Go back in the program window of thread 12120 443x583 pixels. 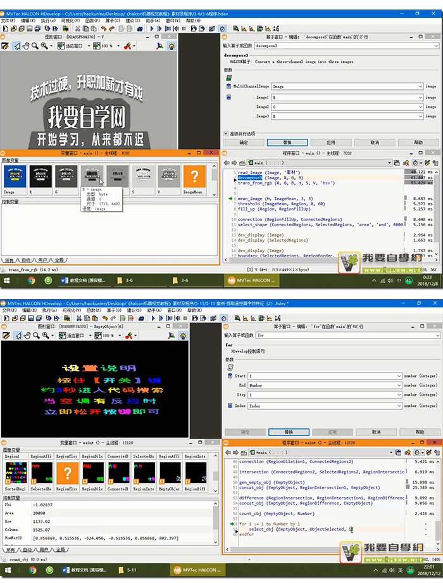(228, 452)
